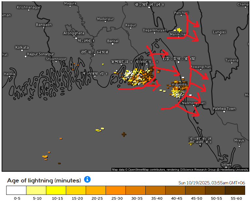
Task: Click the blue info icon beside legend title
Action: tap(87, 180)
